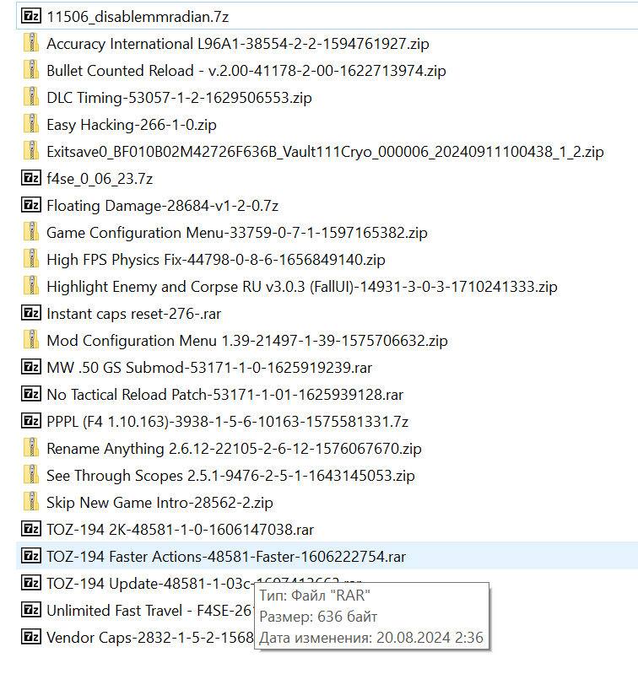Select Bullet Counted Reload - v.2.00 zip file name

[246, 71]
